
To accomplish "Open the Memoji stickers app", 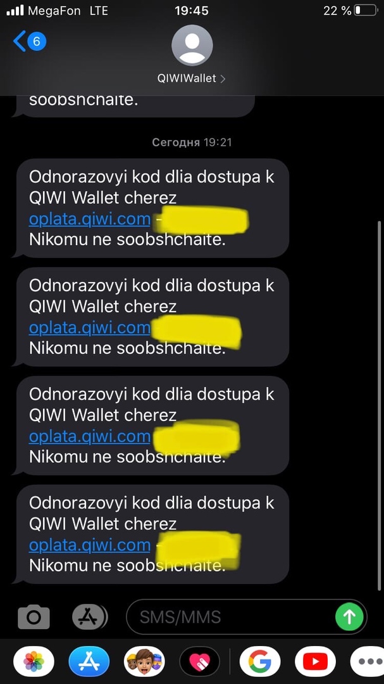I will (x=144, y=661).
